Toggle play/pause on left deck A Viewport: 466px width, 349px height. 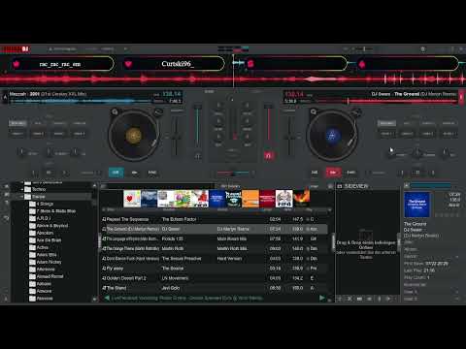[x=134, y=173]
